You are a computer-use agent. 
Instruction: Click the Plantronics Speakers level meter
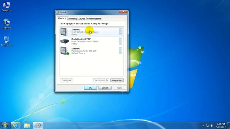120,51
